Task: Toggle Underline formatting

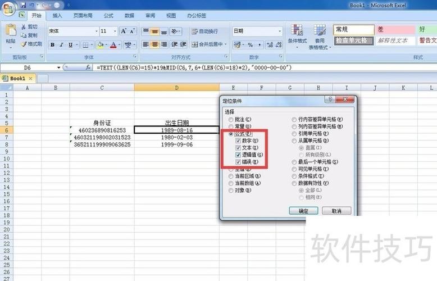Action: (x=71, y=44)
